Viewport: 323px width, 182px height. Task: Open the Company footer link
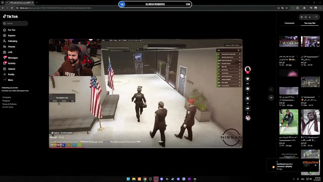tap(7, 97)
